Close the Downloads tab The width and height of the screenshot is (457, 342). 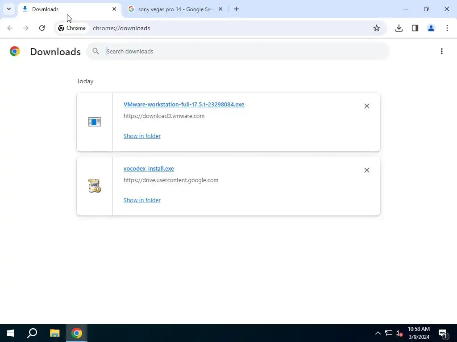(x=114, y=9)
